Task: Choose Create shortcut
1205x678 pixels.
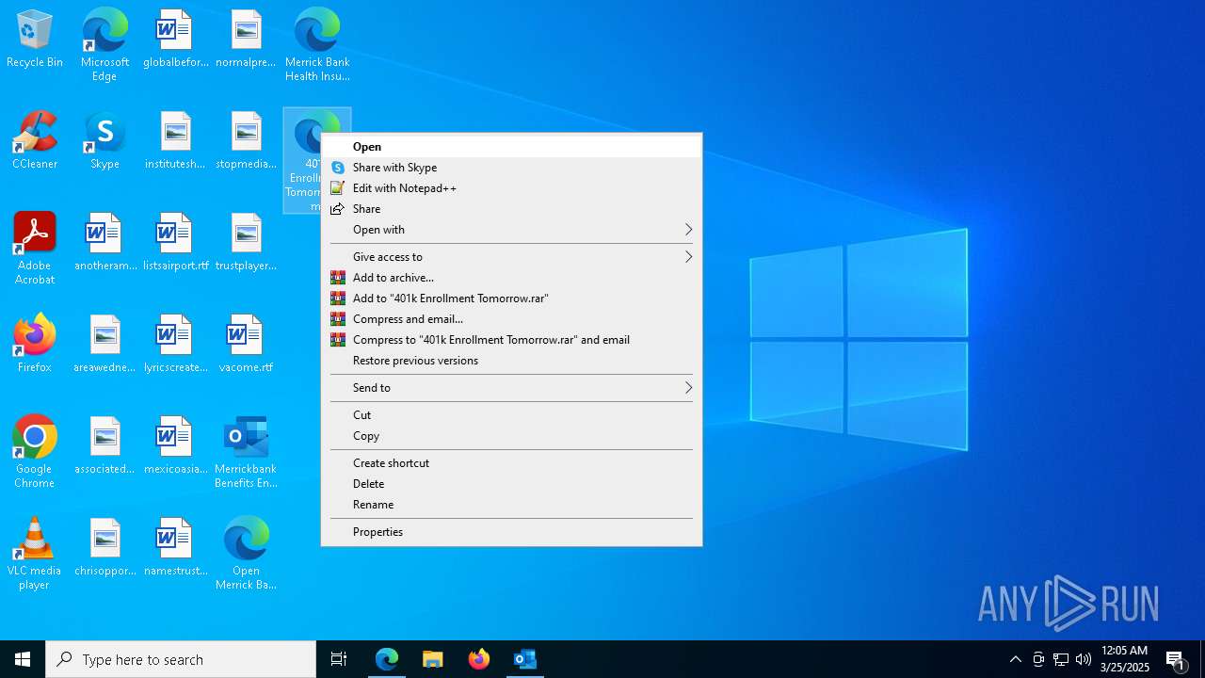Action: [x=511, y=463]
